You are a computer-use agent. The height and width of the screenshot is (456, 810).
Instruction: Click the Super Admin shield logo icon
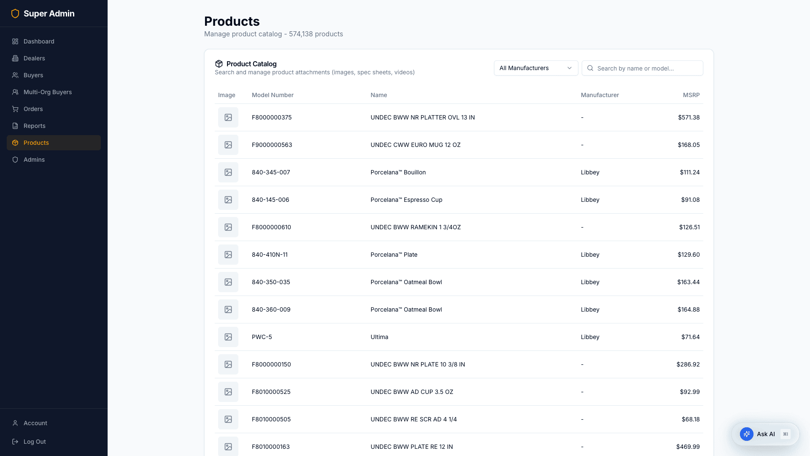pyautogui.click(x=15, y=14)
